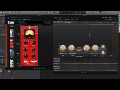Click the Stereo Link slider
The image size is (120, 90).
[57, 67]
